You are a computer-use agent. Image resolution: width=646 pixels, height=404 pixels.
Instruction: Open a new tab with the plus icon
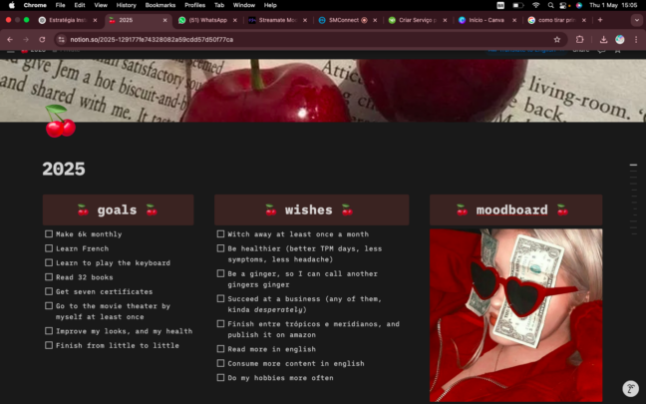600,20
